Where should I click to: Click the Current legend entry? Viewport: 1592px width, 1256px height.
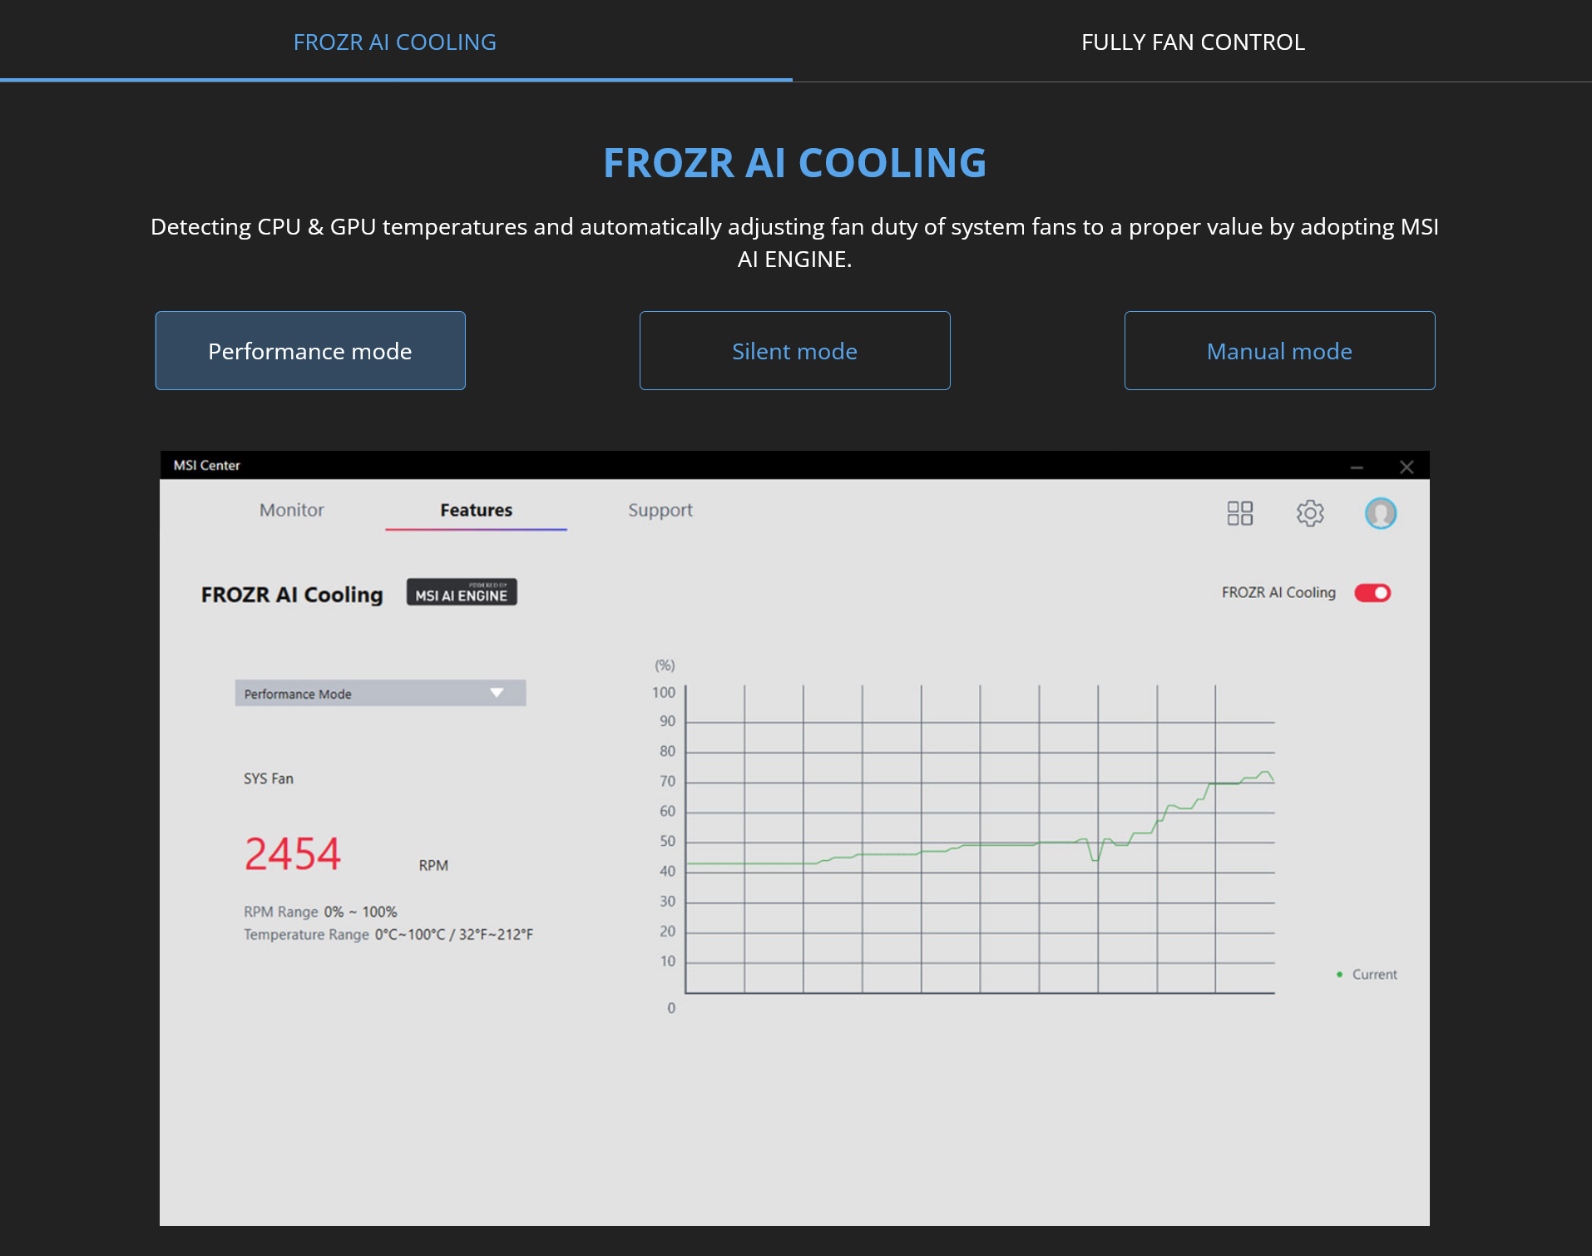point(1367,974)
